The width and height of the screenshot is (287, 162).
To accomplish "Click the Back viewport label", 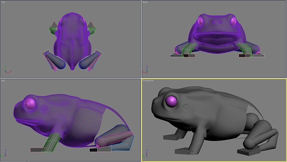I will coord(145,2).
